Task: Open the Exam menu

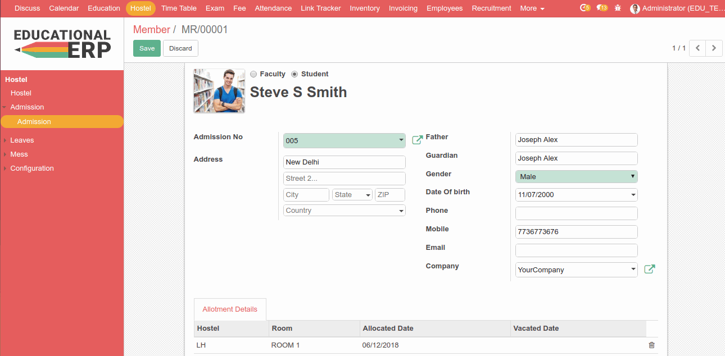Action: click(215, 8)
